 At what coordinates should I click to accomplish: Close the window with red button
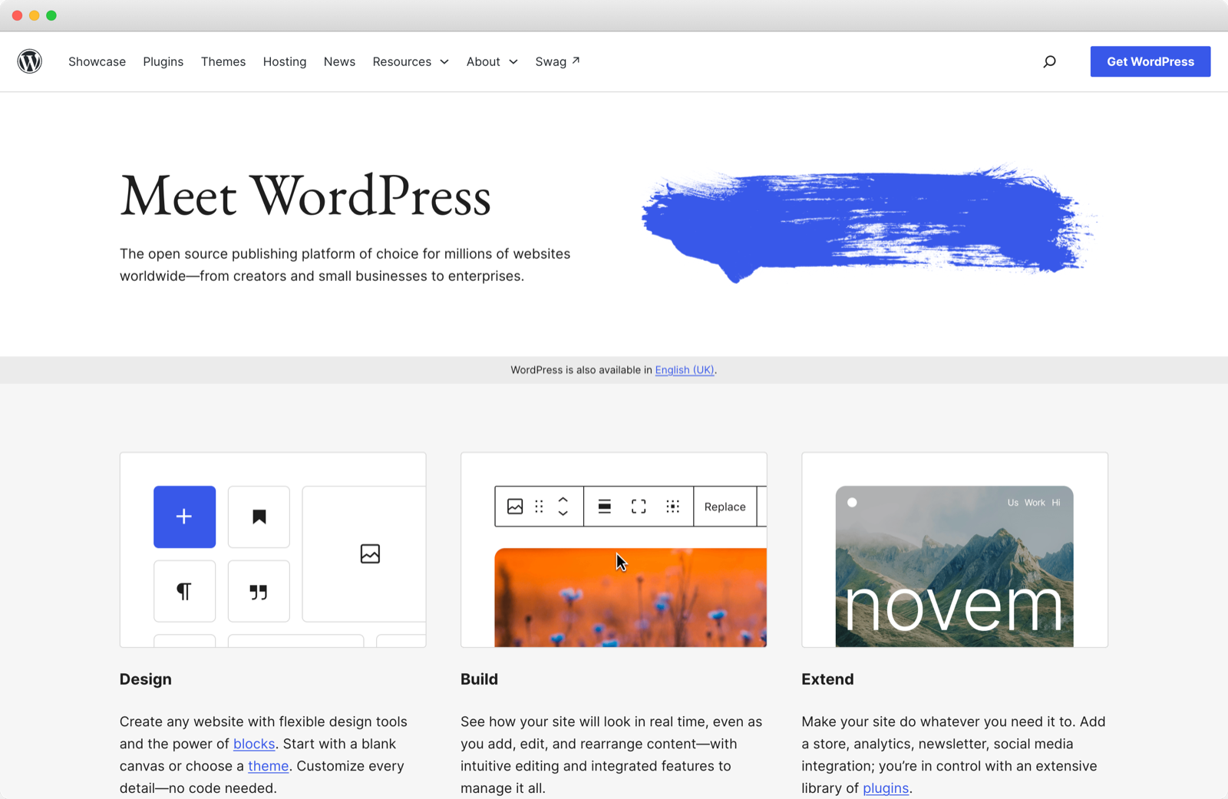click(17, 15)
